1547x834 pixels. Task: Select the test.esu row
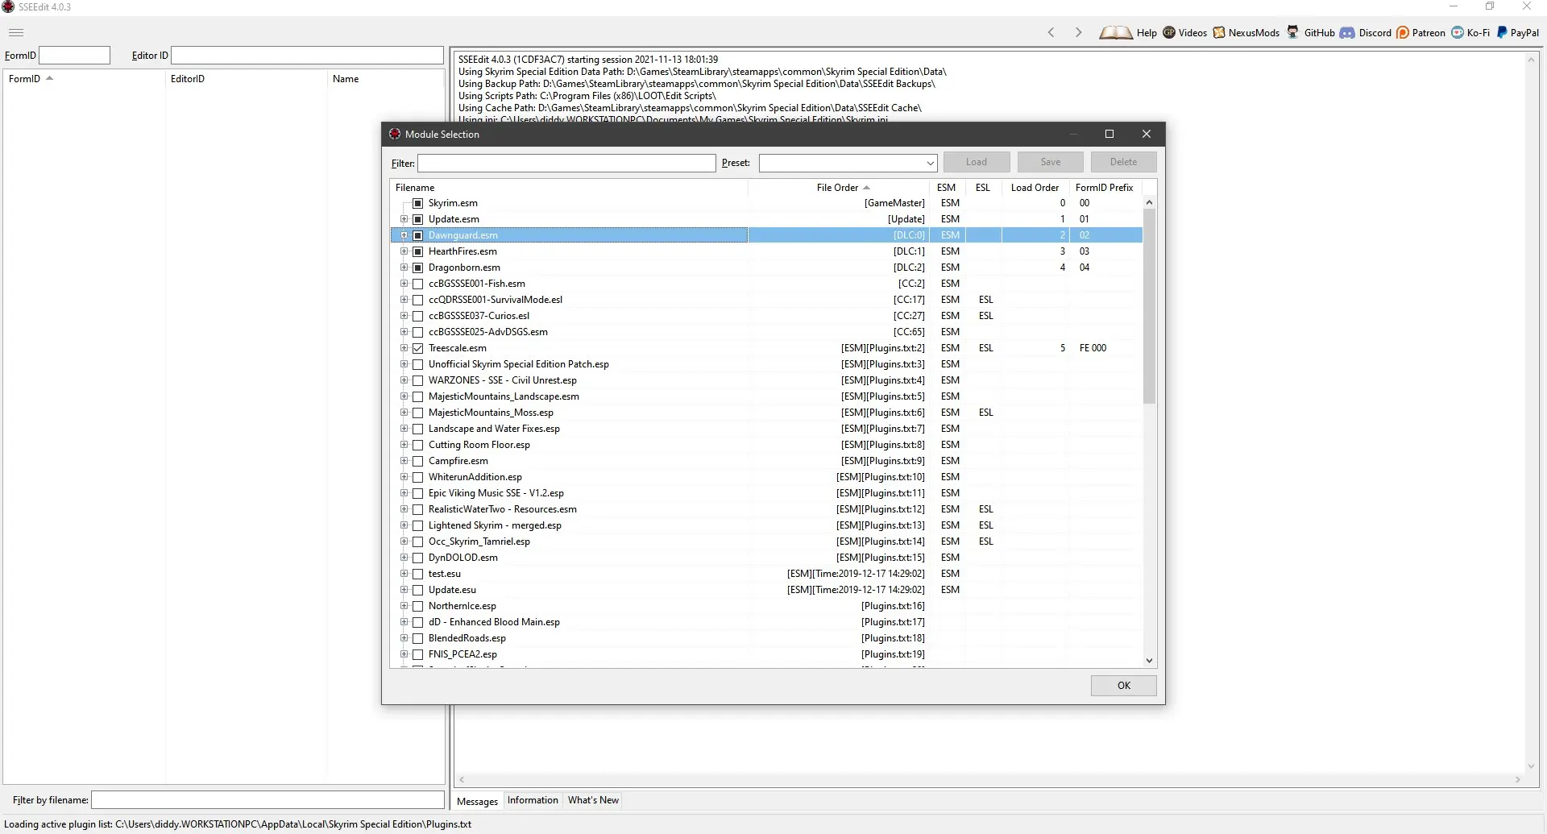pos(766,574)
